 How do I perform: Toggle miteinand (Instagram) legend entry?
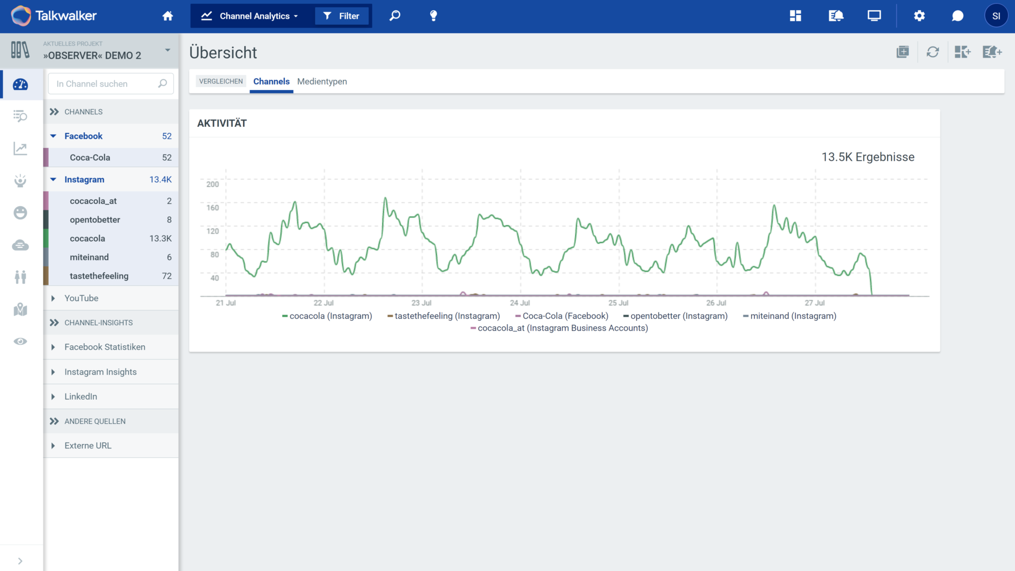(790, 316)
